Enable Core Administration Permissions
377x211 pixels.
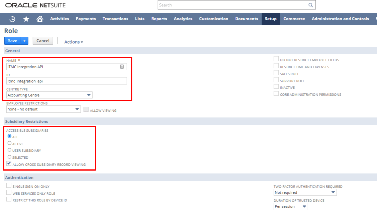(276, 94)
